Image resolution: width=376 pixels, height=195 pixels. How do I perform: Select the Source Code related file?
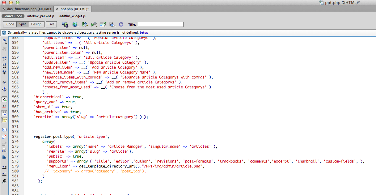point(13,16)
